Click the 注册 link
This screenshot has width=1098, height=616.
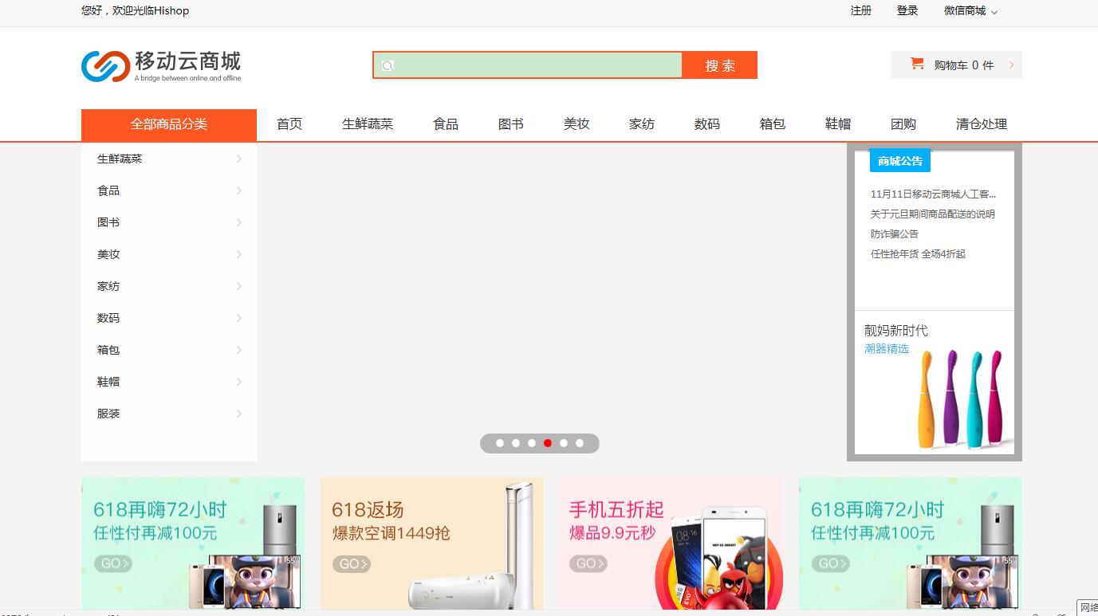[861, 10]
